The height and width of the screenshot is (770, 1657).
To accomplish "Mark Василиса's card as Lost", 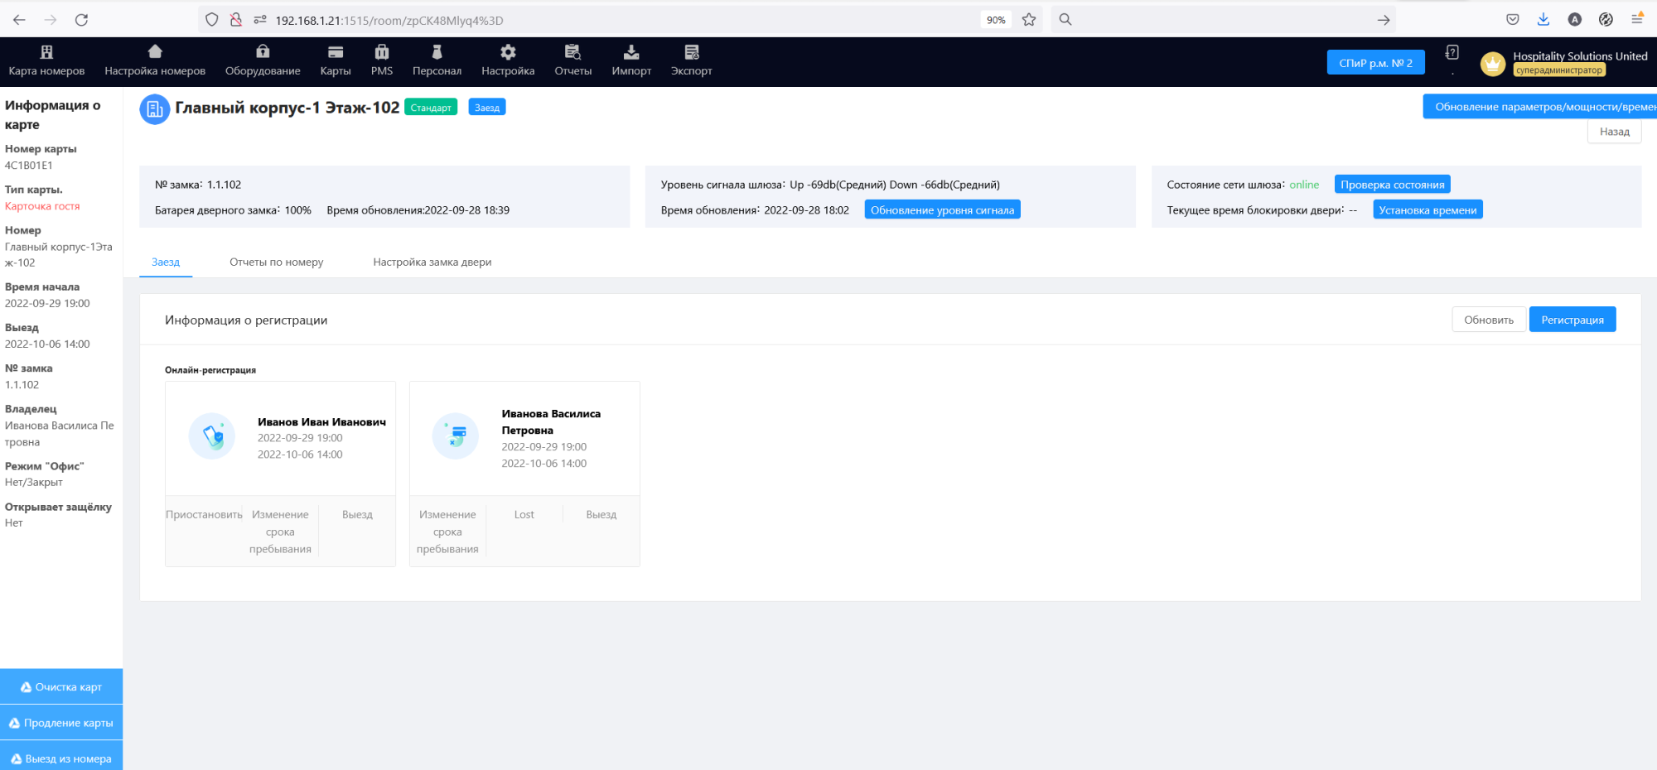I will [x=524, y=514].
